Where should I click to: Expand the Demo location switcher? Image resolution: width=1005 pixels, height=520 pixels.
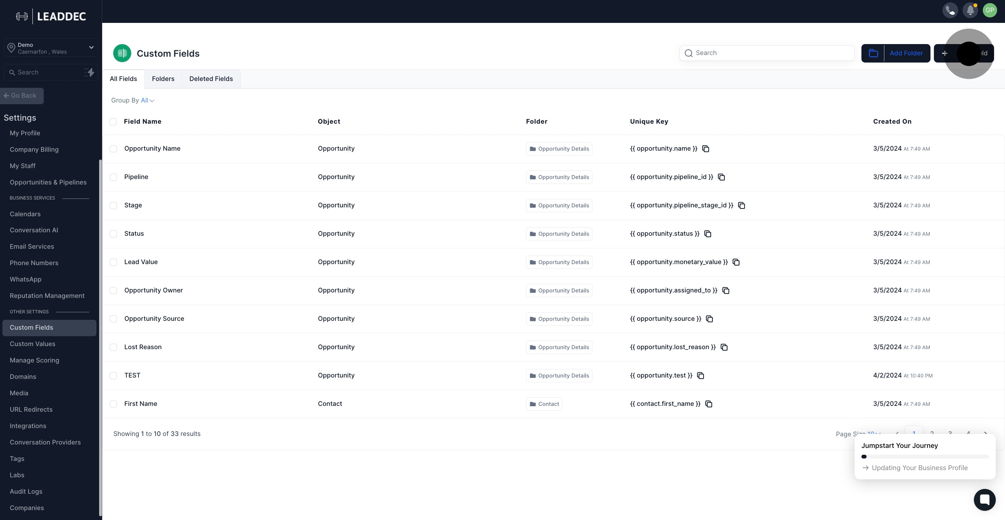click(51, 48)
